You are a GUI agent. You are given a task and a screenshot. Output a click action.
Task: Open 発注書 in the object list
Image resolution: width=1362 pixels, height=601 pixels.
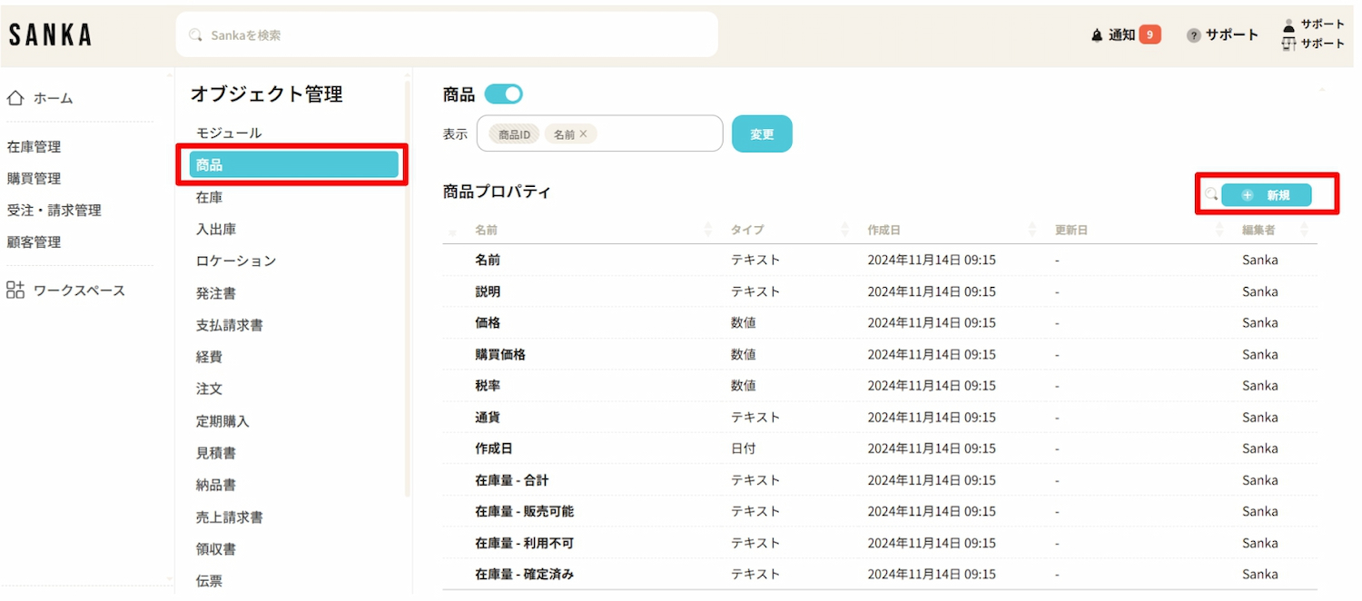[x=216, y=293]
